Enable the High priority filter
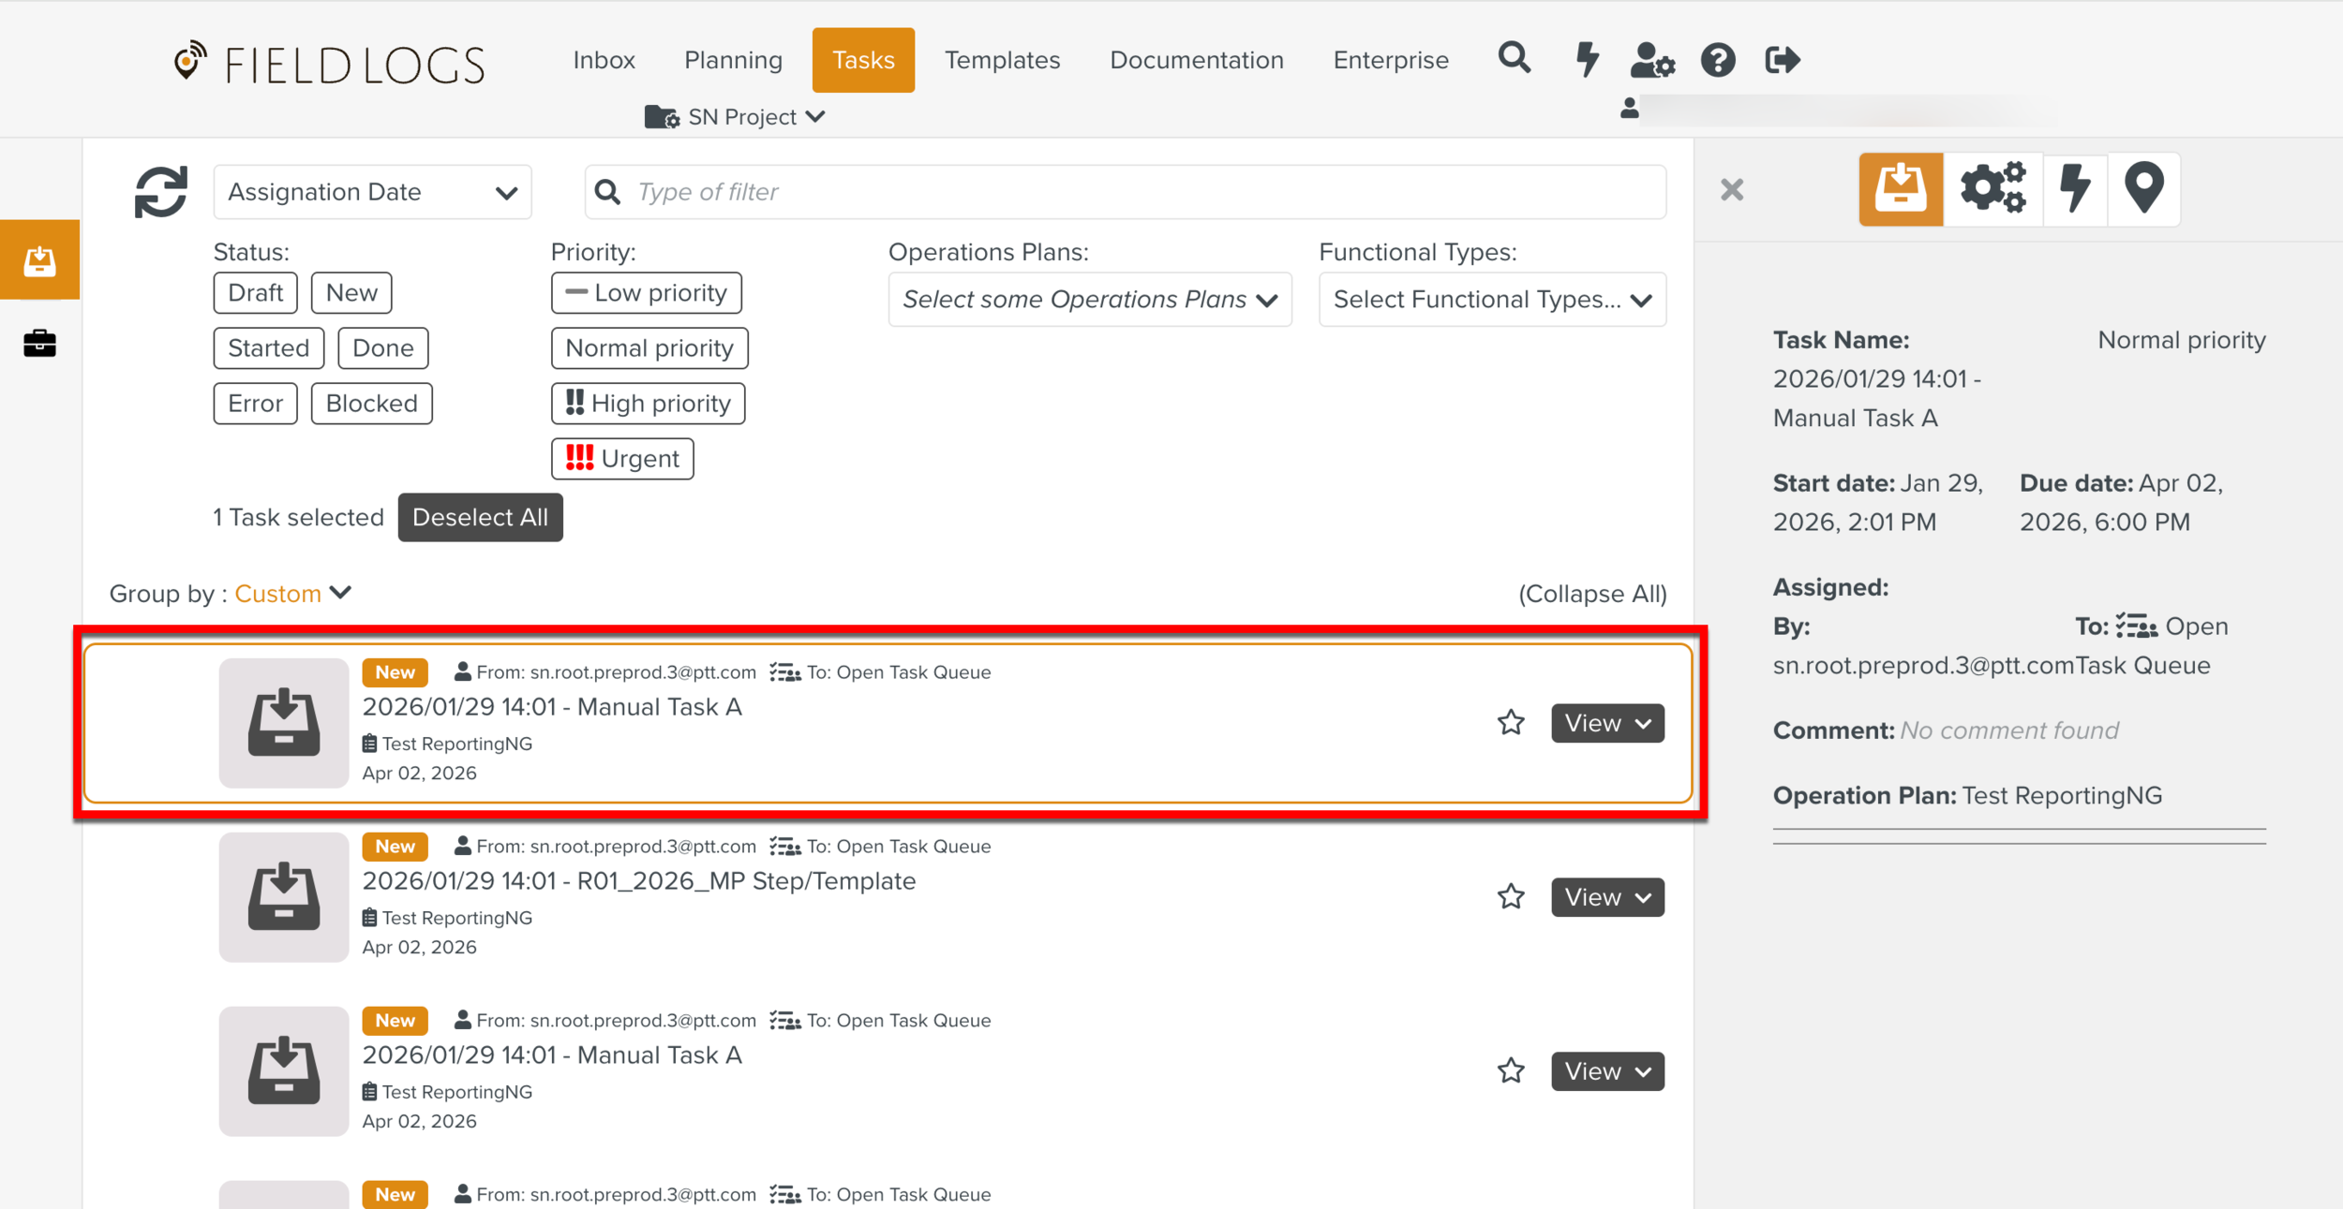Screen dimensions: 2343x1209 tap(648, 404)
